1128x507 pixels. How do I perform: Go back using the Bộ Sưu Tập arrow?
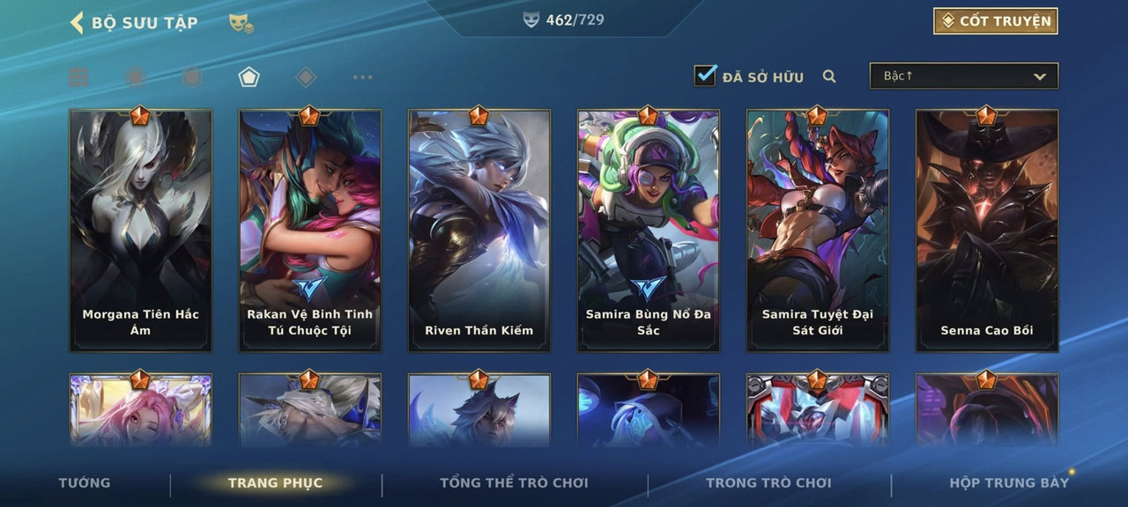[77, 22]
